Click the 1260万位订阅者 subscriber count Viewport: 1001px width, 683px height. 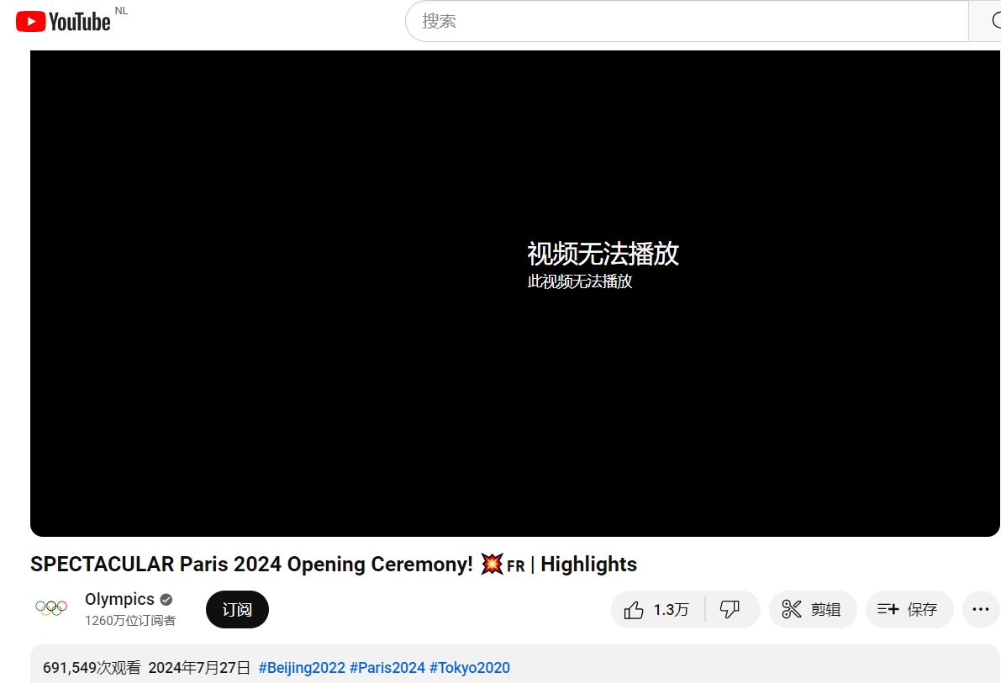[x=130, y=621]
